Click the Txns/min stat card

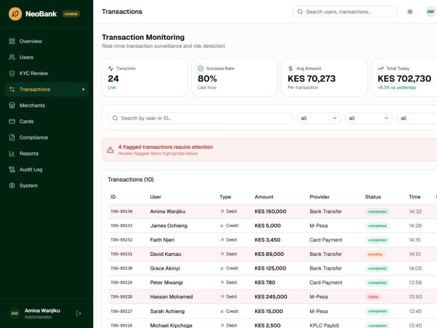click(x=145, y=77)
